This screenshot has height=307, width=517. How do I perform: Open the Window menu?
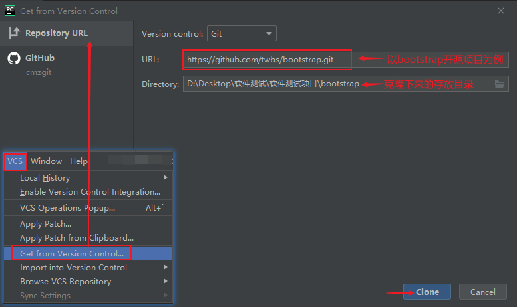[x=46, y=161]
